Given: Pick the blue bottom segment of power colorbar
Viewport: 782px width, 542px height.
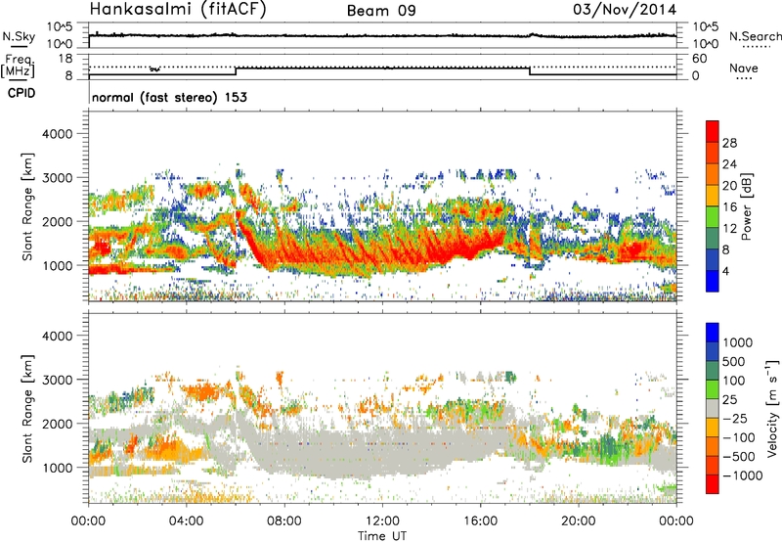Looking at the screenshot, I should pyautogui.click(x=713, y=281).
